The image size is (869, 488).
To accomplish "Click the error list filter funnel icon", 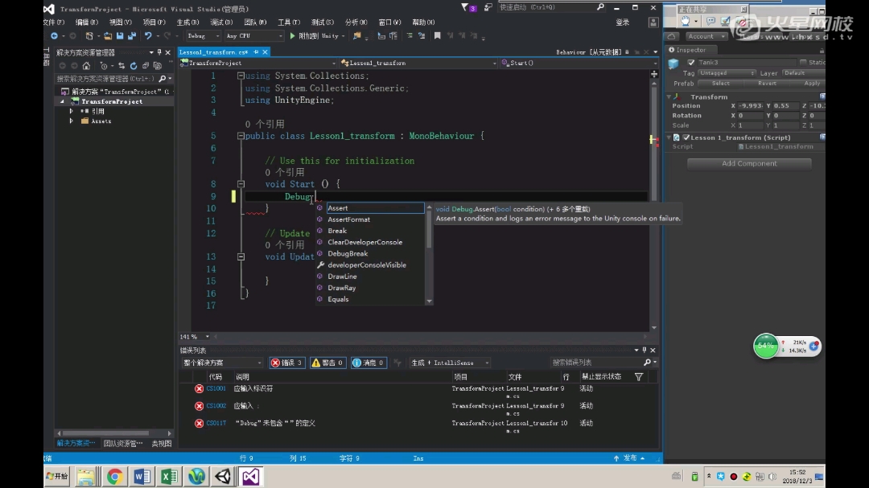I will click(638, 377).
